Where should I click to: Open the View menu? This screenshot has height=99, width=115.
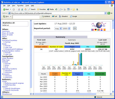coord(14,6)
